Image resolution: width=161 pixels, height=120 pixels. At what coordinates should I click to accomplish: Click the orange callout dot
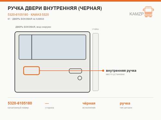point(103,71)
